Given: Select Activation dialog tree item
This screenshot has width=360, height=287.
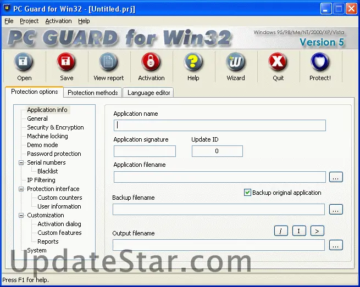Looking at the screenshot, I should (59, 224).
